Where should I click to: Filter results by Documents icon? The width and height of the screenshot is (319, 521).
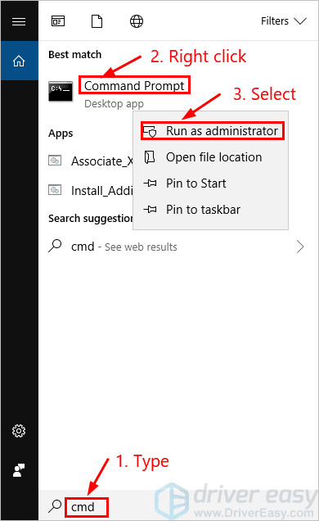[x=97, y=21]
